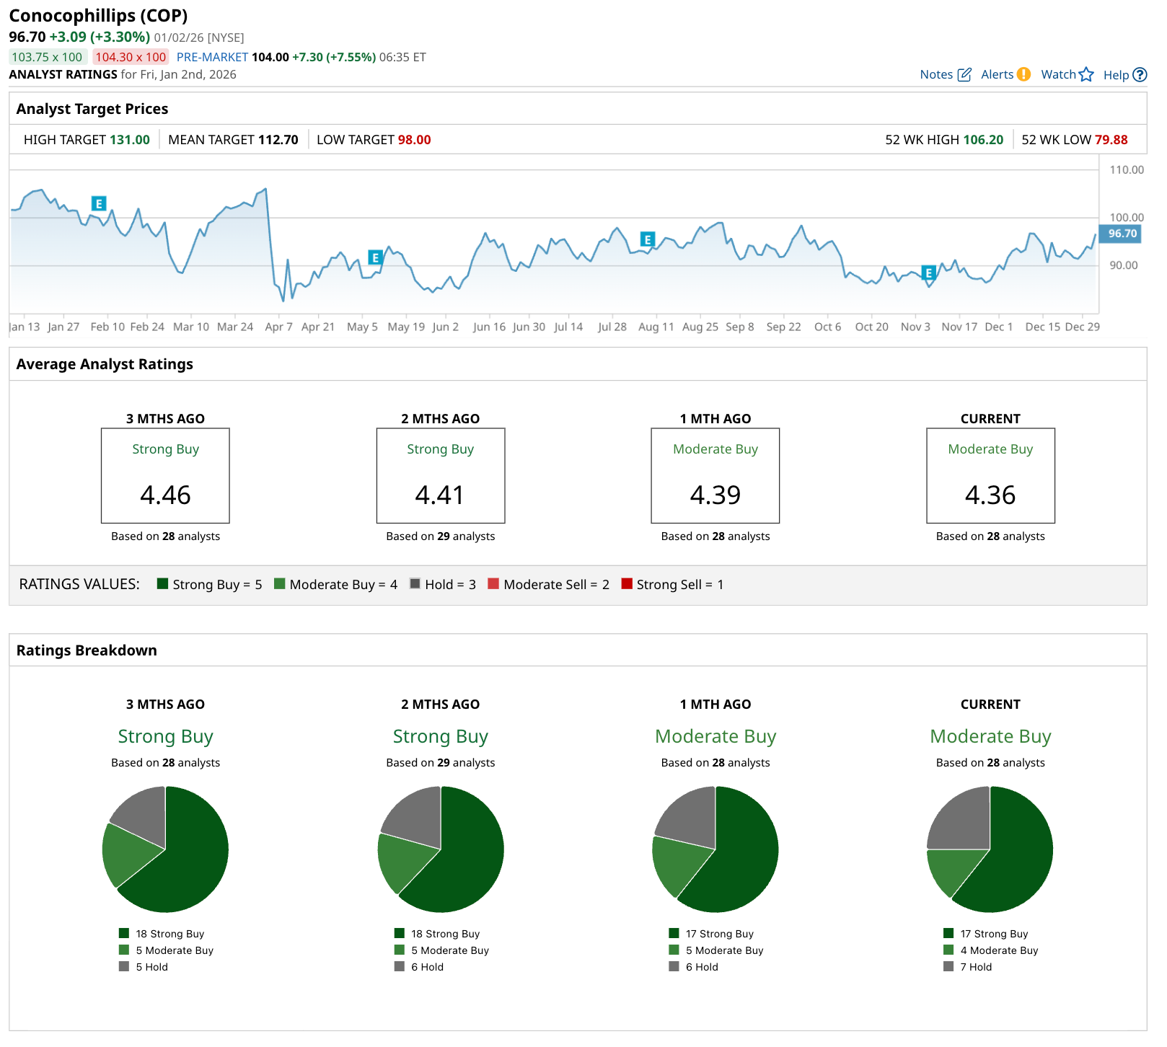The image size is (1167, 1047).
Task: Click the Hold gray swatch in Ratings Values
Action: (x=415, y=584)
